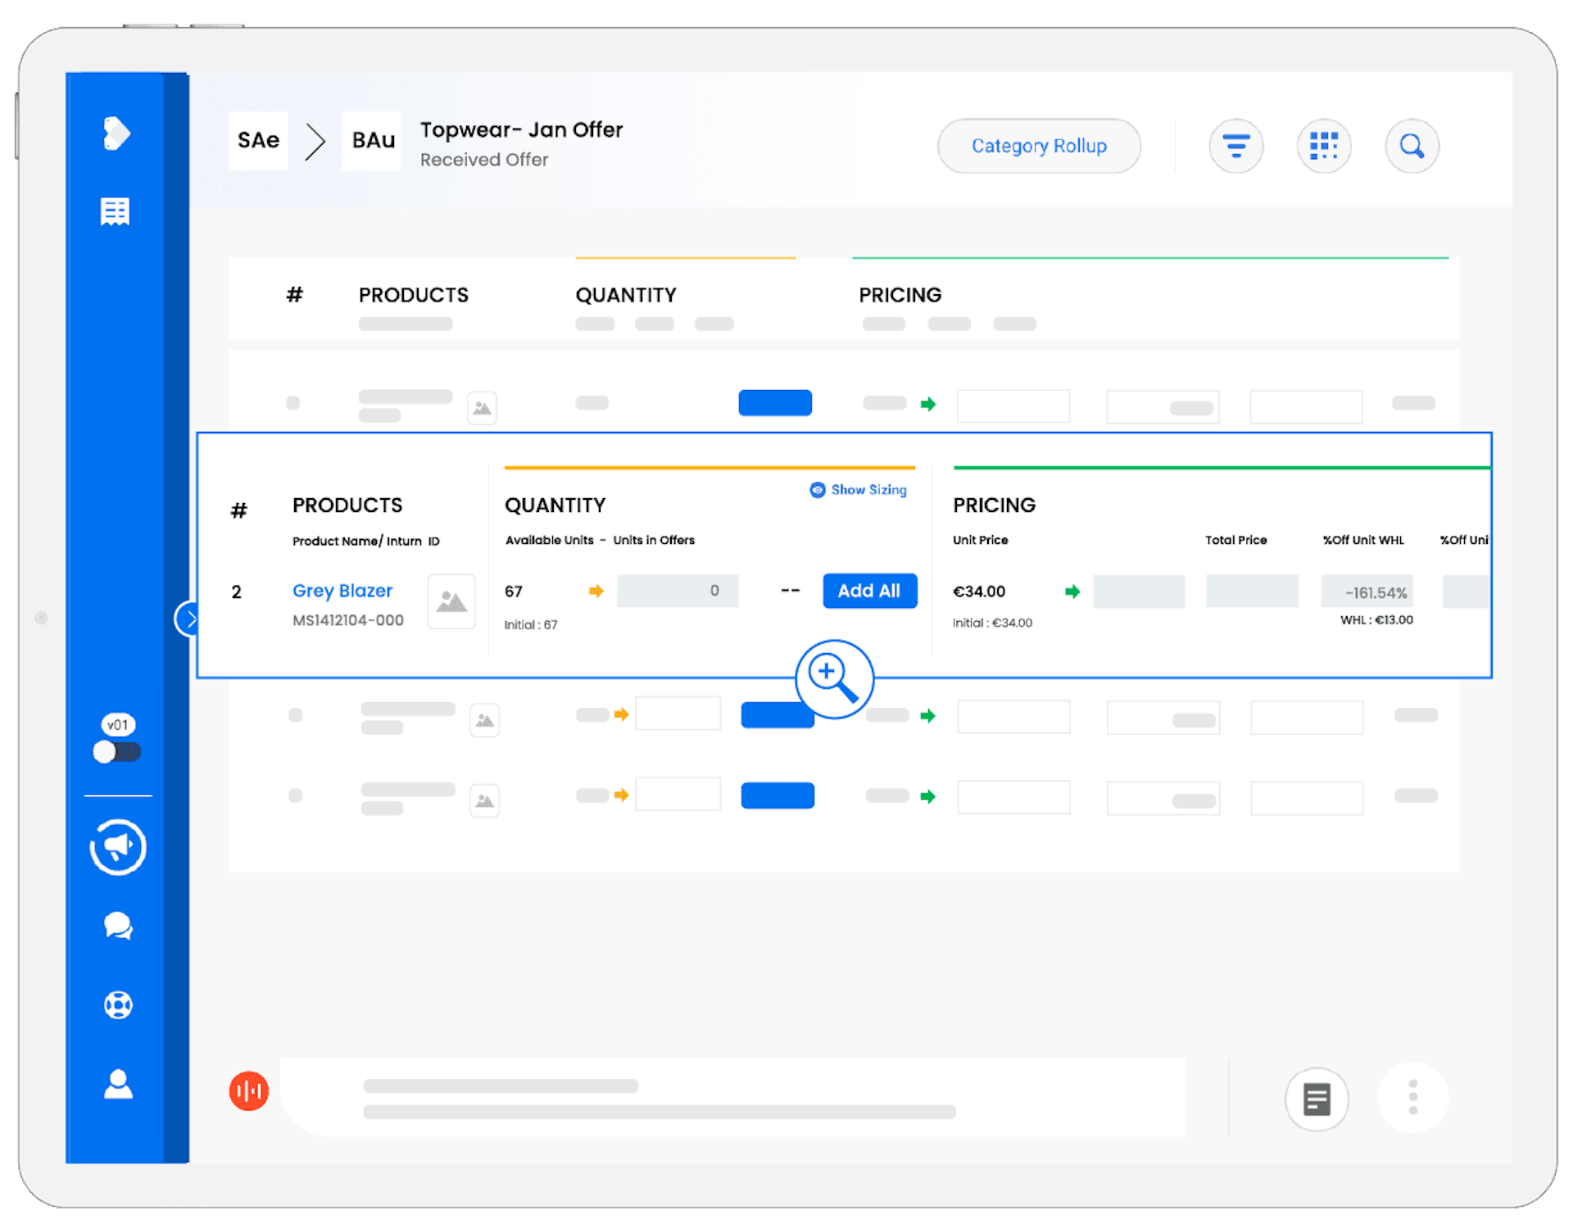
Task: Select the radio button beside Grey Blazer row
Action: (238, 592)
